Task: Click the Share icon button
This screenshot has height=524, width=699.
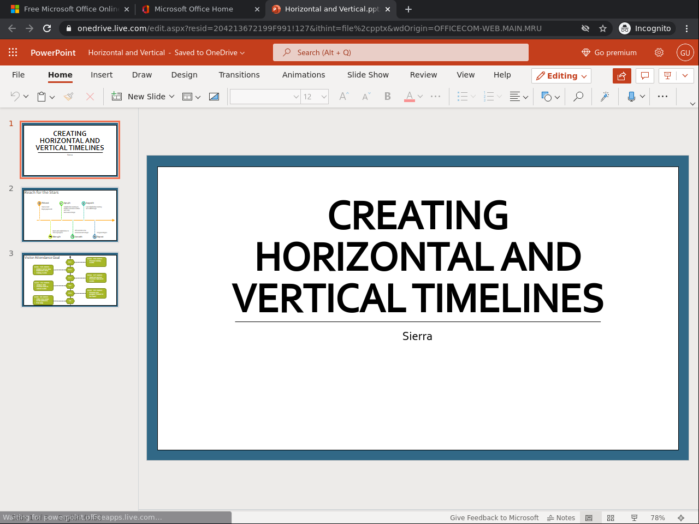Action: coord(621,76)
